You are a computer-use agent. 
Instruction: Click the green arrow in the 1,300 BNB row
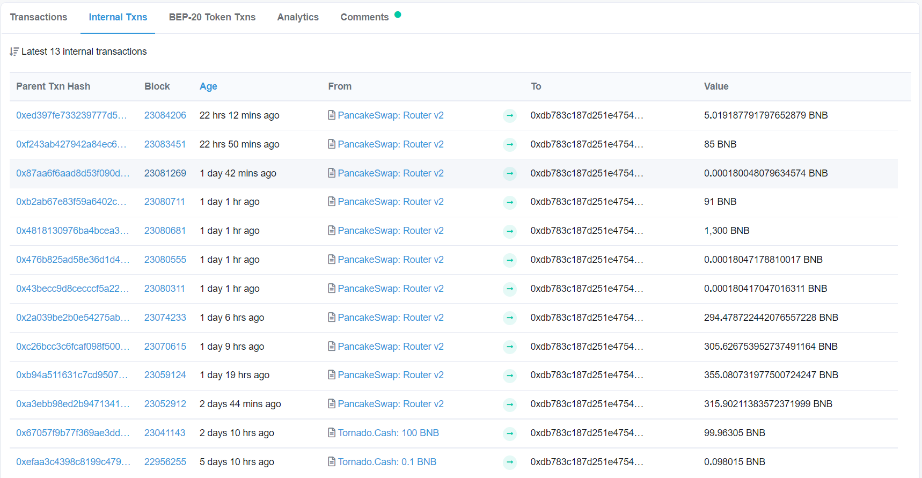(x=510, y=231)
